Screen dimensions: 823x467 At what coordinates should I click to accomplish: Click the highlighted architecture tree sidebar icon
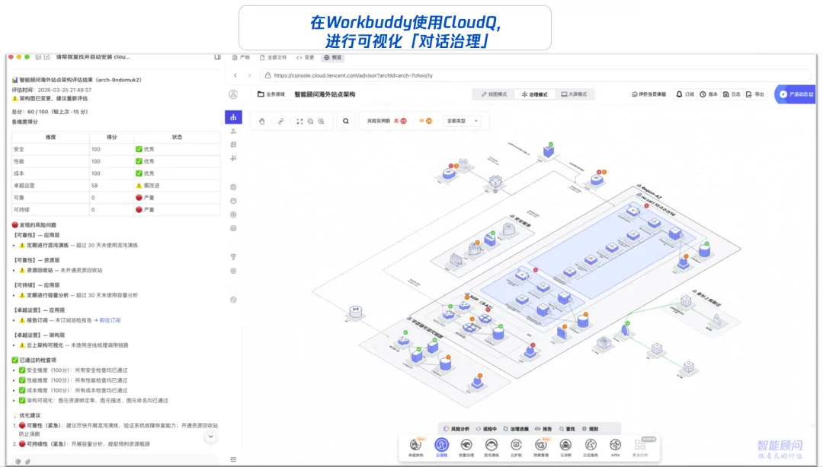pyautogui.click(x=233, y=117)
